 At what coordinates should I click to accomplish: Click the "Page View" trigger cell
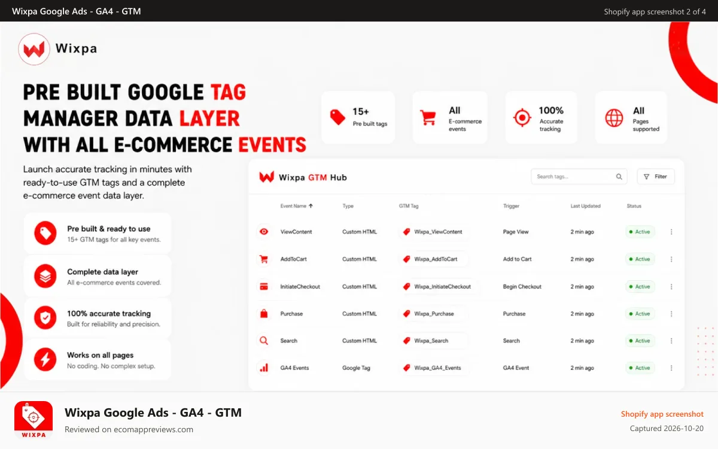pyautogui.click(x=515, y=232)
